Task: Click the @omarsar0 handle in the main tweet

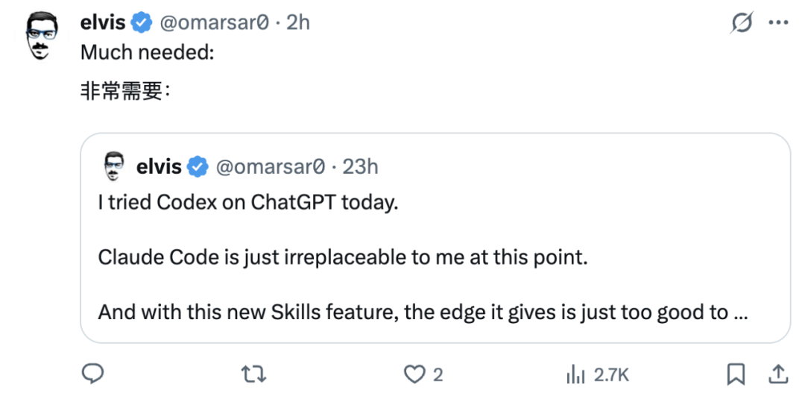Action: tap(211, 23)
